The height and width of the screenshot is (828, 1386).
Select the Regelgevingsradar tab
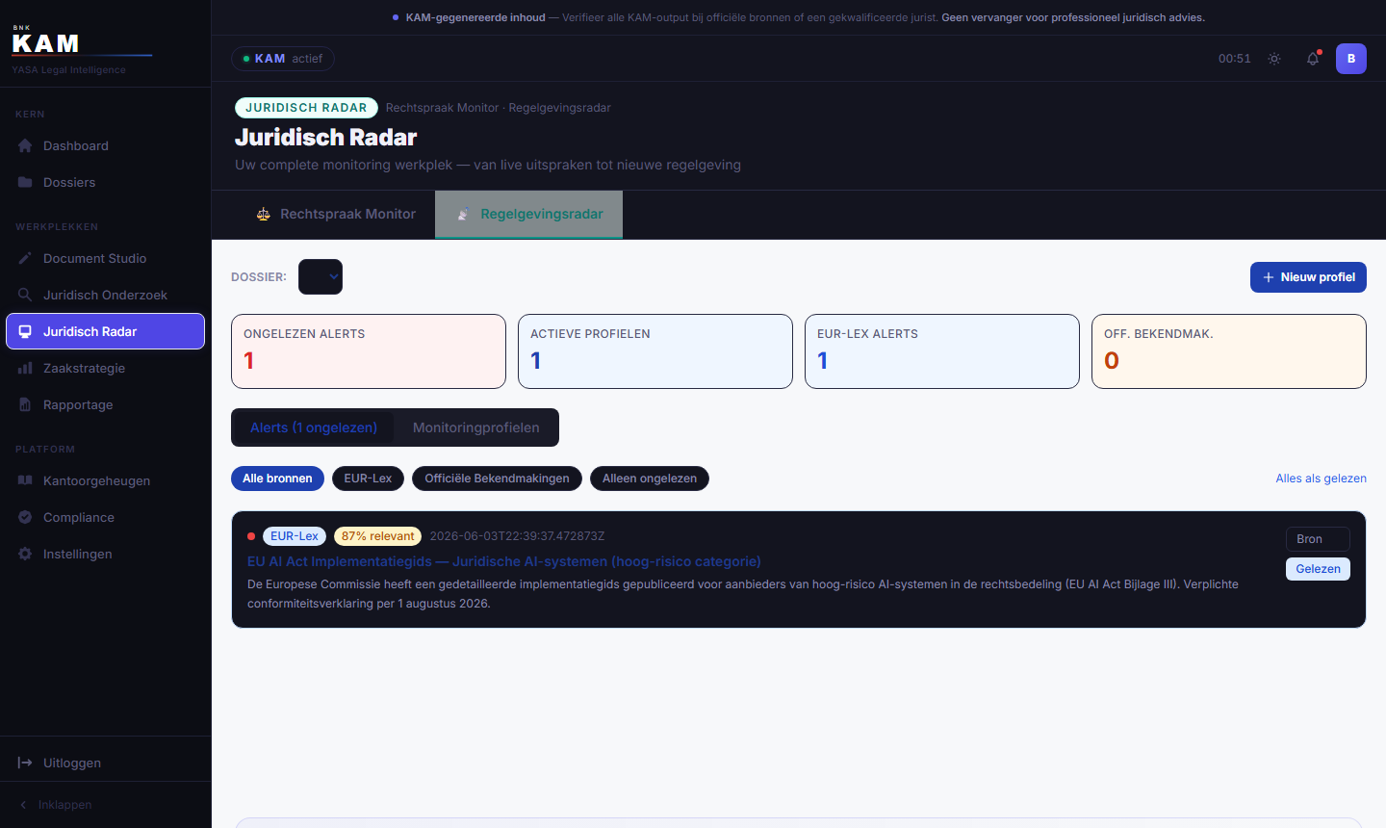529,214
